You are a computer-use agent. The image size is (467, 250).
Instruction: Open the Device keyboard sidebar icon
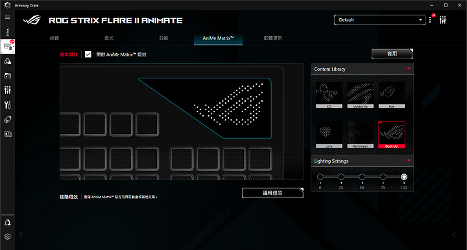click(8, 46)
